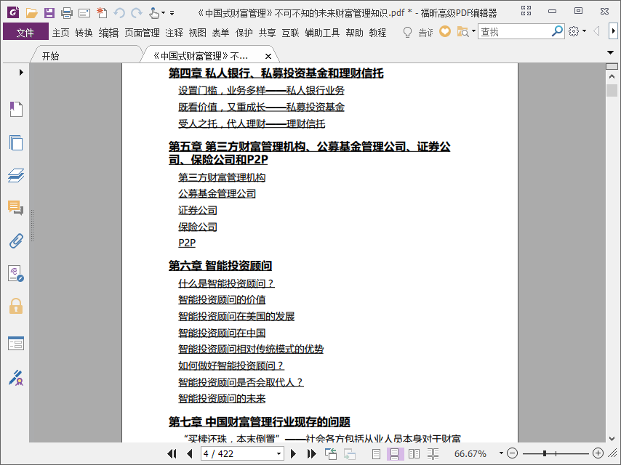
Task: Open the digital signatures panel icon
Action: click(16, 273)
